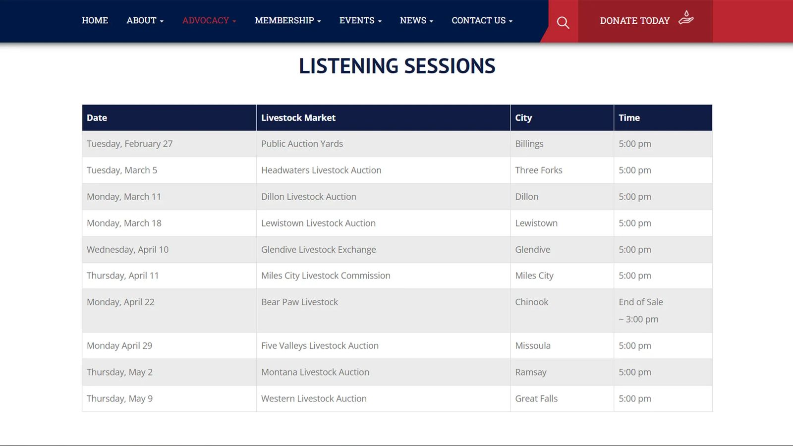Select the Billings city cell
793x446 pixels.
[562, 144]
